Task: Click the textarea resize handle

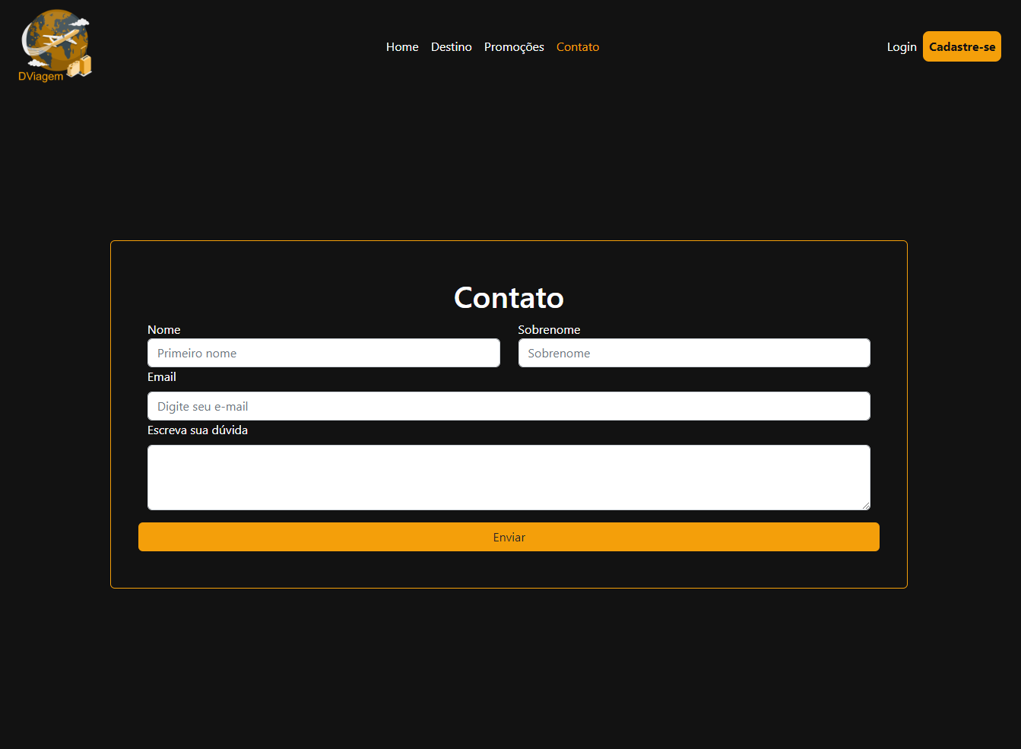Action: (866, 506)
